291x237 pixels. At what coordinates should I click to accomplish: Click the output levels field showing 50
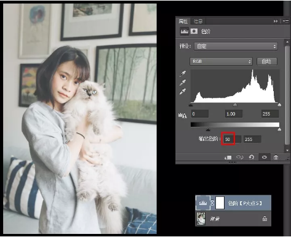click(x=232, y=139)
